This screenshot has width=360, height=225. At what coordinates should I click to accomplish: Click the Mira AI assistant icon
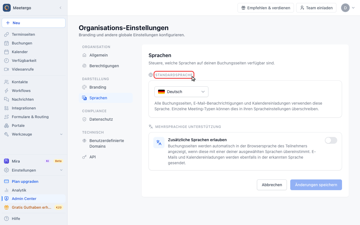(x=6, y=161)
